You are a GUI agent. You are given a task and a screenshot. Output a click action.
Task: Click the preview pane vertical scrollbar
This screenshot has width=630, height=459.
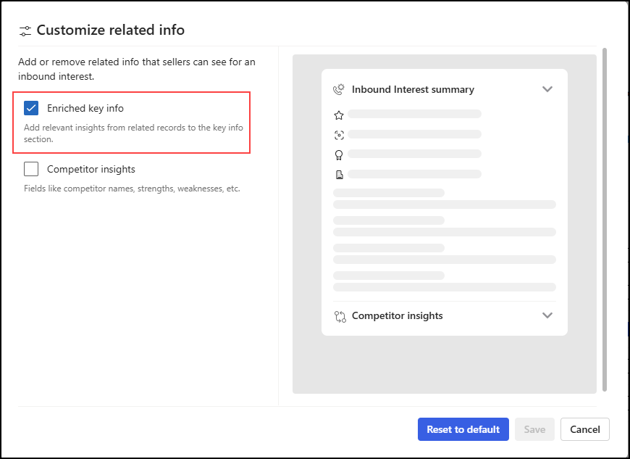(x=604, y=220)
